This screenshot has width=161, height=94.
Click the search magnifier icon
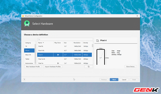[39, 39]
